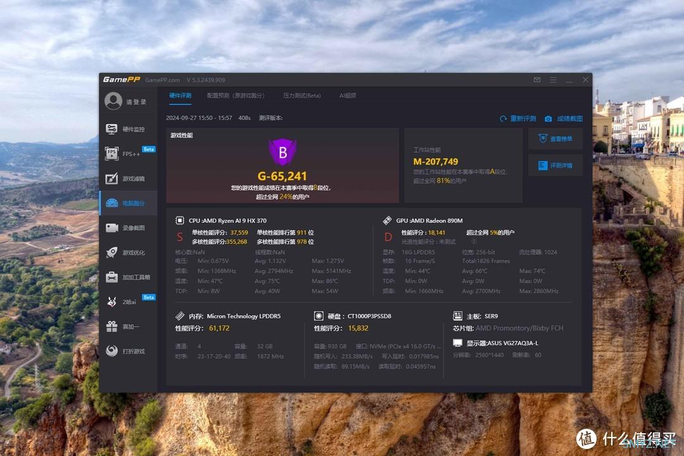The height and width of the screenshot is (456, 684).
Task: Click the 重新评测 refresh icon
Action: 503,118
